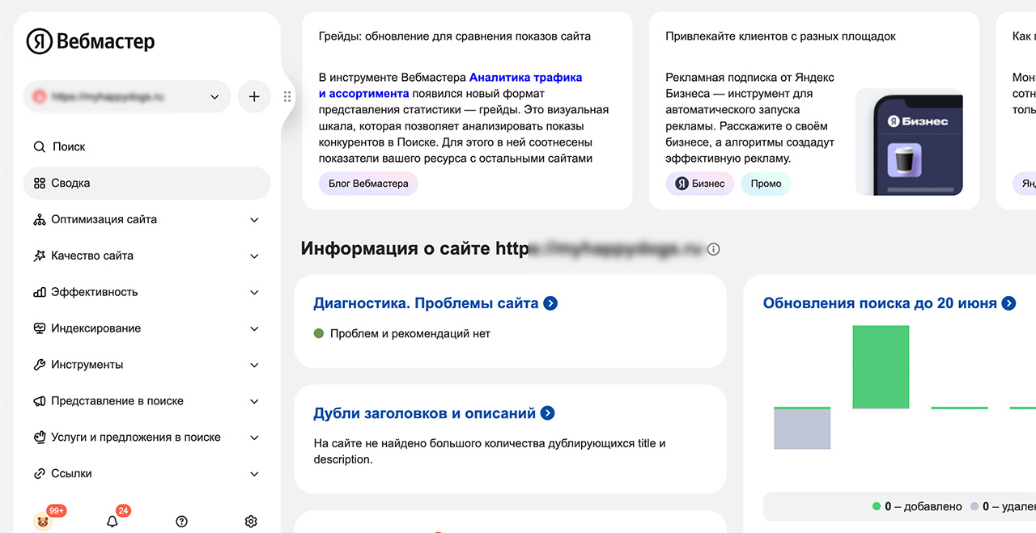This screenshot has height=533, width=1036.
Task: Open Поиск in the sidebar
Action: [68, 147]
